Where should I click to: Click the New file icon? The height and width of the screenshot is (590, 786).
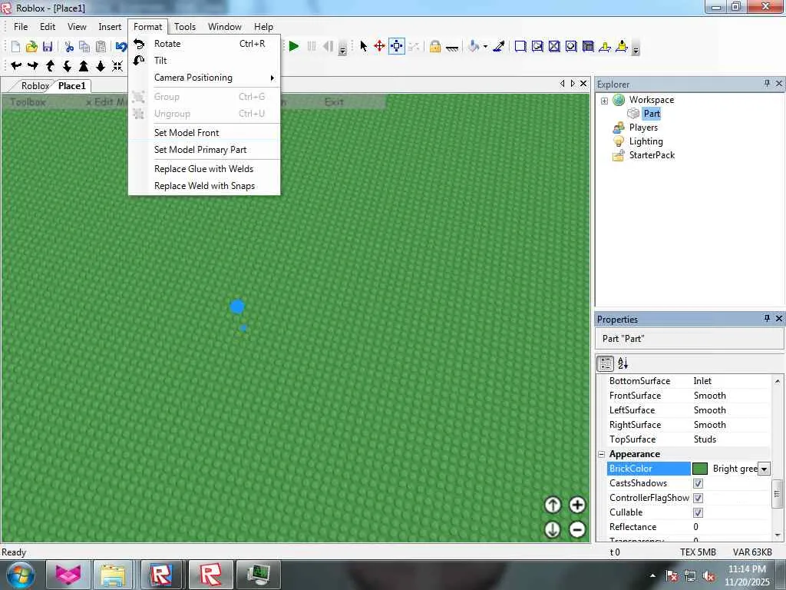(15, 47)
